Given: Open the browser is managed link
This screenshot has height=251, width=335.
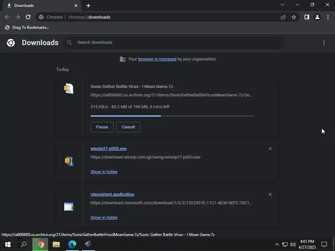Looking at the screenshot, I should [x=157, y=59].
